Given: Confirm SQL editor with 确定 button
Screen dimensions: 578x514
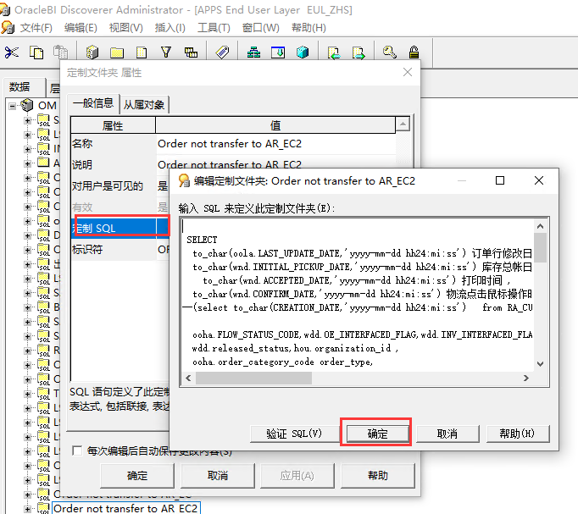Looking at the screenshot, I should tap(376, 433).
